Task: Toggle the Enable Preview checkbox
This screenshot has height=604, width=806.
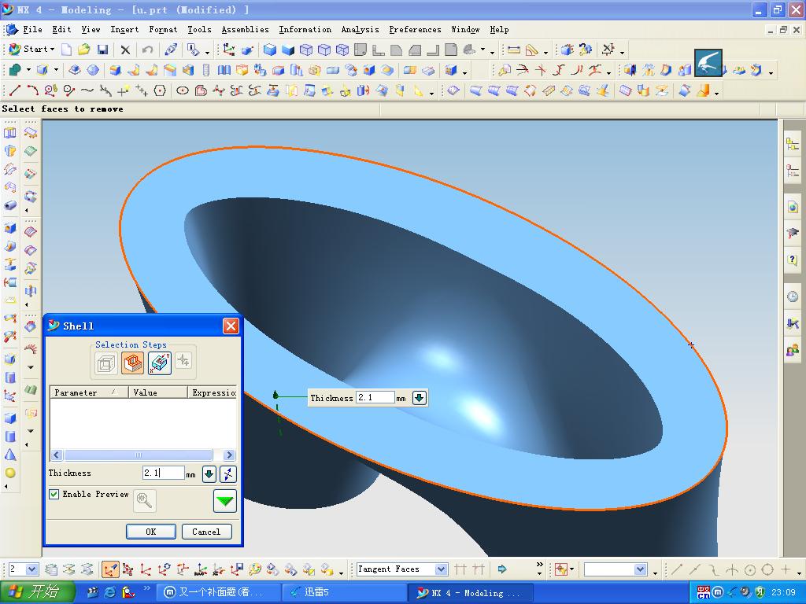Action: pos(54,494)
